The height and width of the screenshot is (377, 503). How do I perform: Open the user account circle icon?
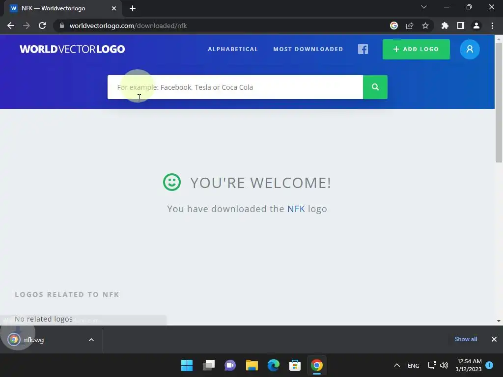click(x=470, y=49)
